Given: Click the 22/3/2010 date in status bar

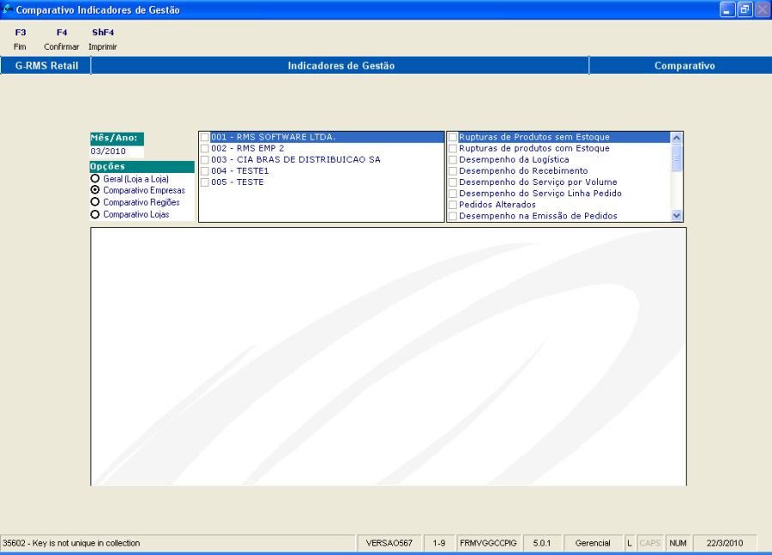Looking at the screenshot, I should [725, 543].
